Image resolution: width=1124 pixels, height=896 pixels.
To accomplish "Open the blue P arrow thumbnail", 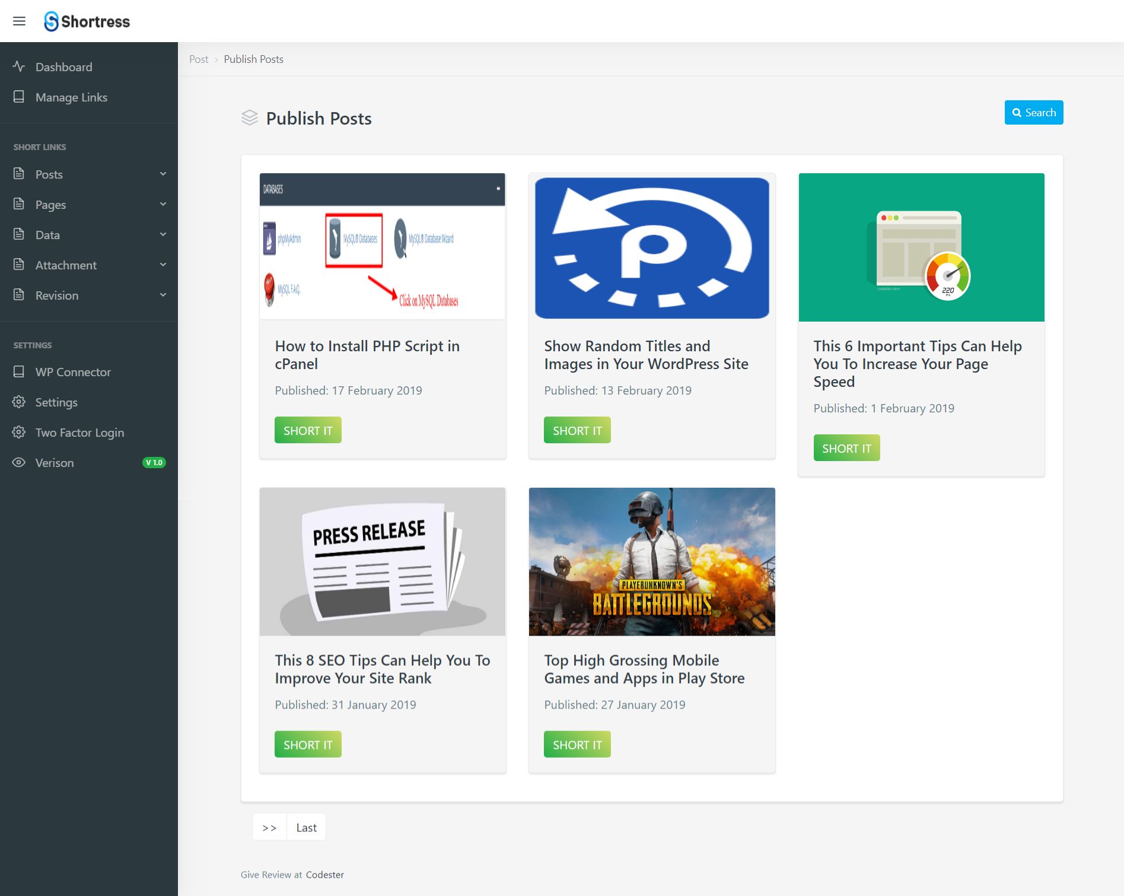I will coord(652,247).
